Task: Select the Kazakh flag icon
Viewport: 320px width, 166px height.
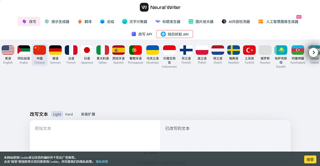Action: (281, 50)
